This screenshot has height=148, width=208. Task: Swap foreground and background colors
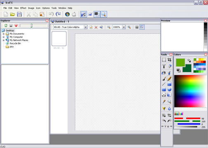coord(189,60)
